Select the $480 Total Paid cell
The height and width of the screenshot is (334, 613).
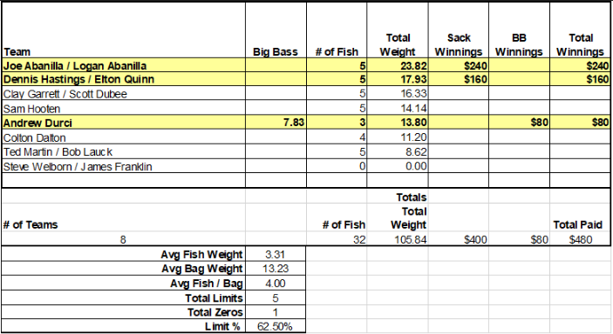point(580,239)
